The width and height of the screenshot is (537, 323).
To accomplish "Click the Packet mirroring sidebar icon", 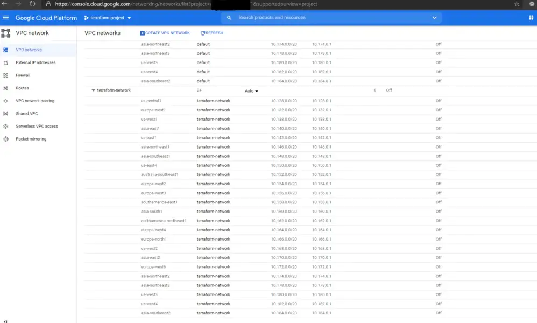I will click(5, 139).
